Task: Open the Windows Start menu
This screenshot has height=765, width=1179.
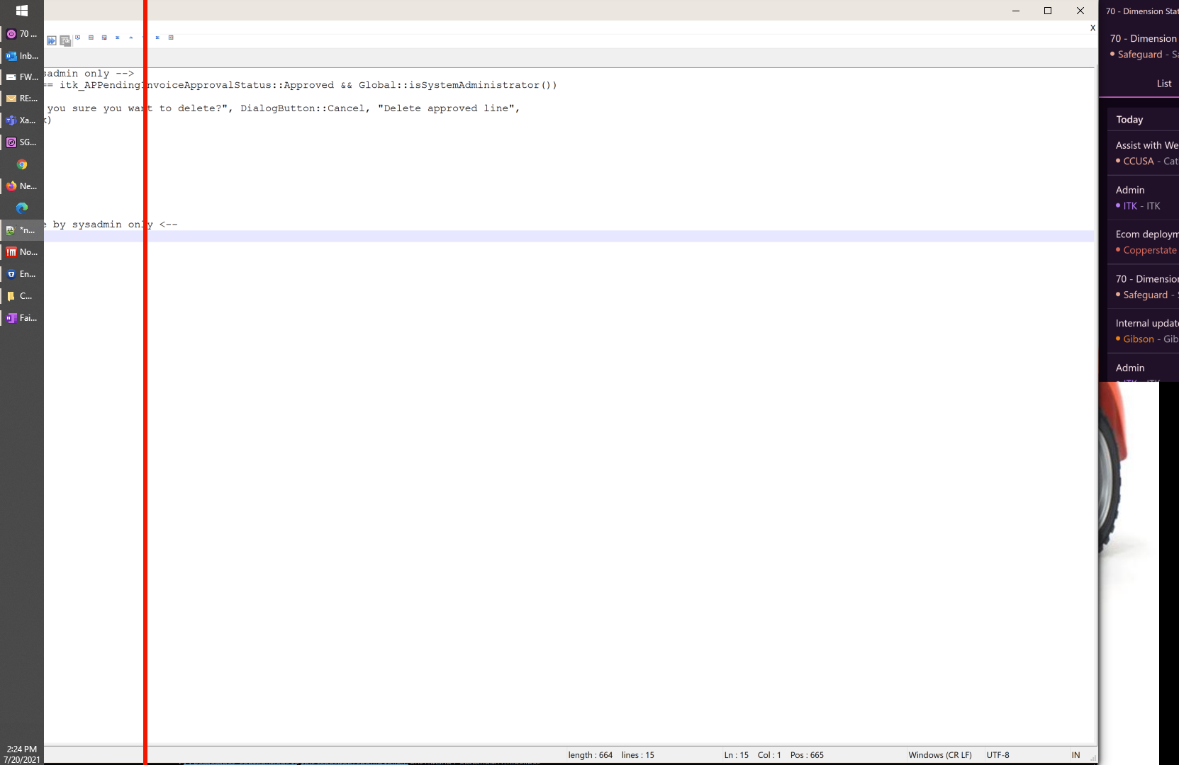Action: 21,11
